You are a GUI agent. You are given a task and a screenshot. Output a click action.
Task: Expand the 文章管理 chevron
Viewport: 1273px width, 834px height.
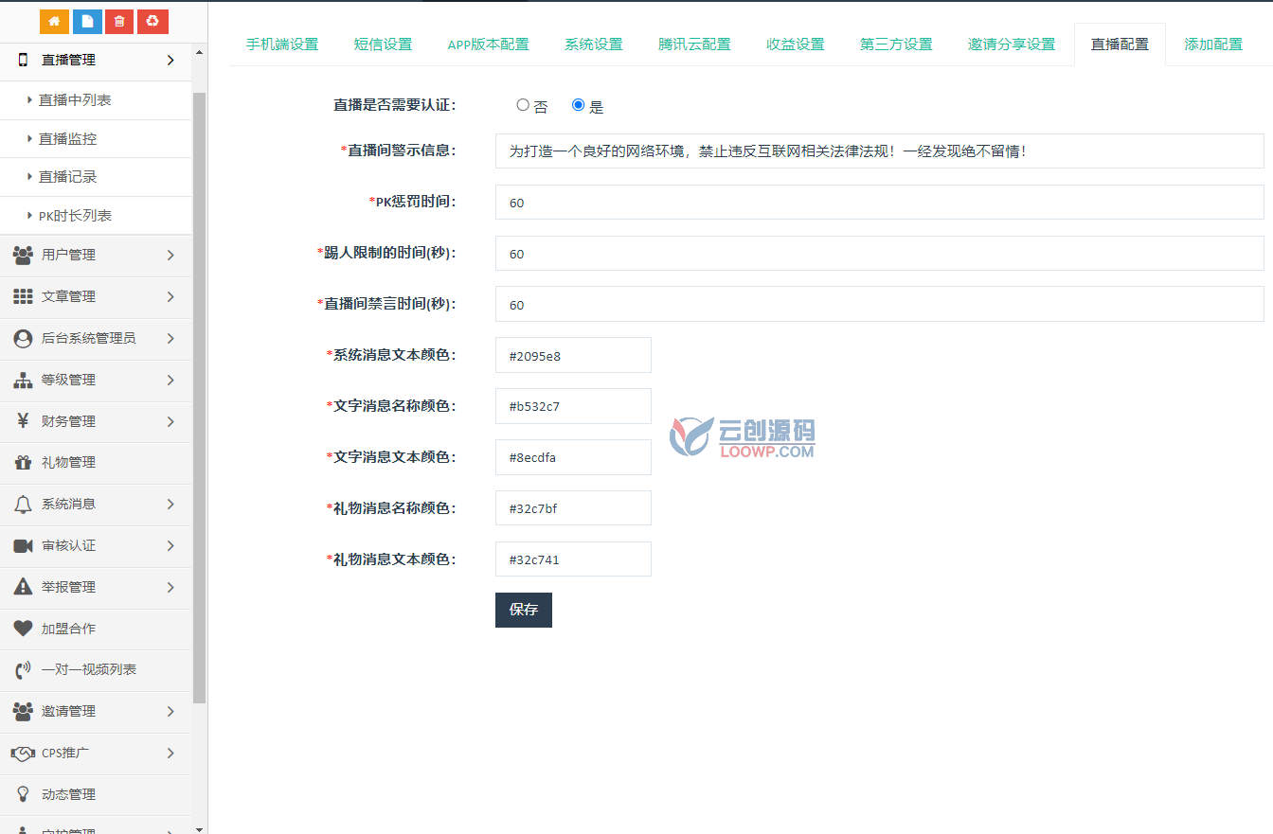click(170, 296)
